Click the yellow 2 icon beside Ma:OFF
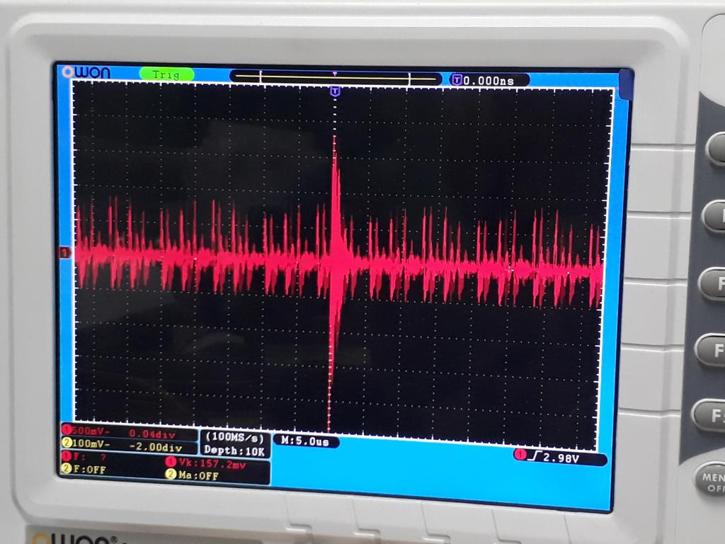Image resolution: width=725 pixels, height=544 pixels. click(171, 474)
